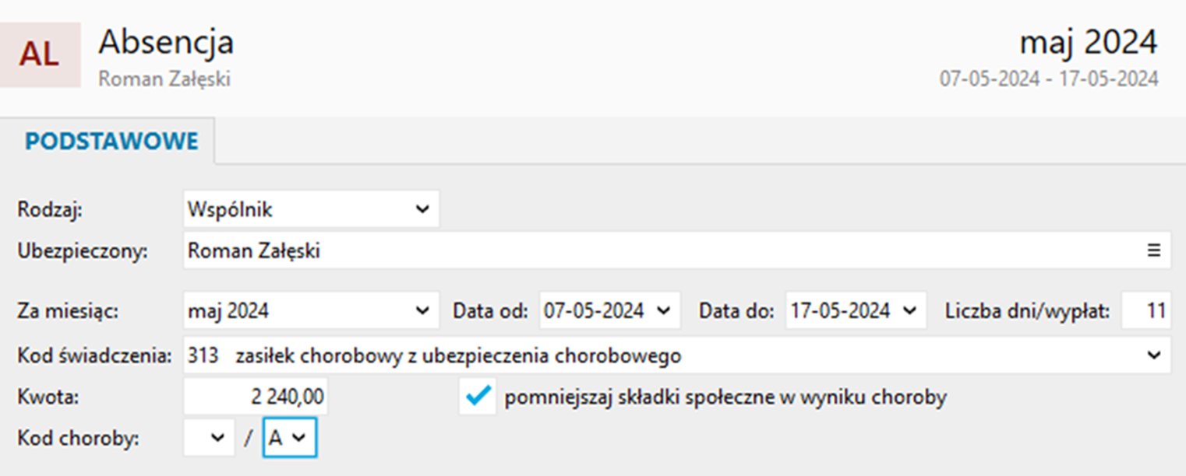
Task: Click the Liczba dni/wypłat field
Action: [x=1146, y=311]
